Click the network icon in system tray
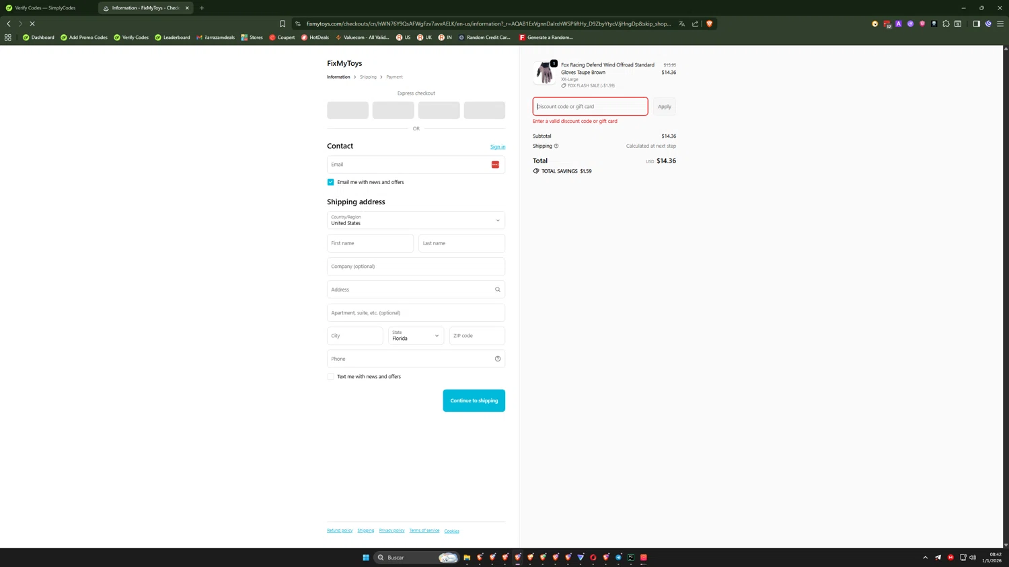 (x=963, y=558)
